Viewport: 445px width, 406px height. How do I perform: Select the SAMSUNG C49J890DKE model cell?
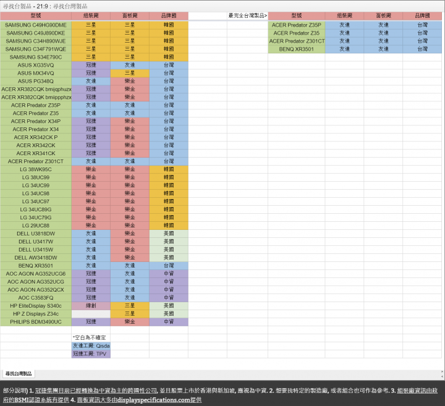coord(36,33)
